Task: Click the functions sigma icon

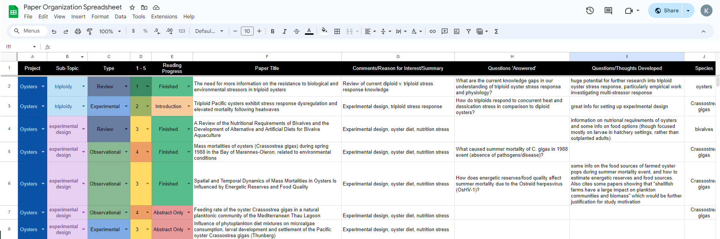Action: coord(496,31)
